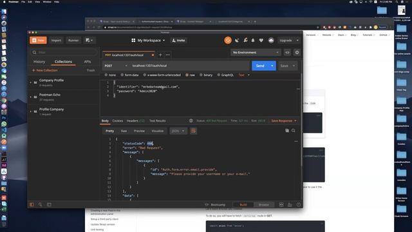
Task: Select the form-data body type radio
Action: (122, 75)
